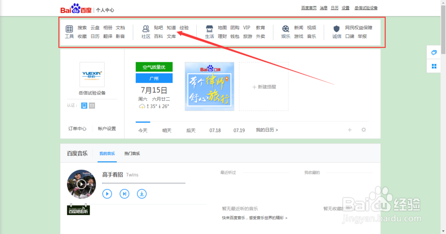Screen dimensions: 446x234
Task: Open the 文档 documents link
Action: (x=120, y=28)
